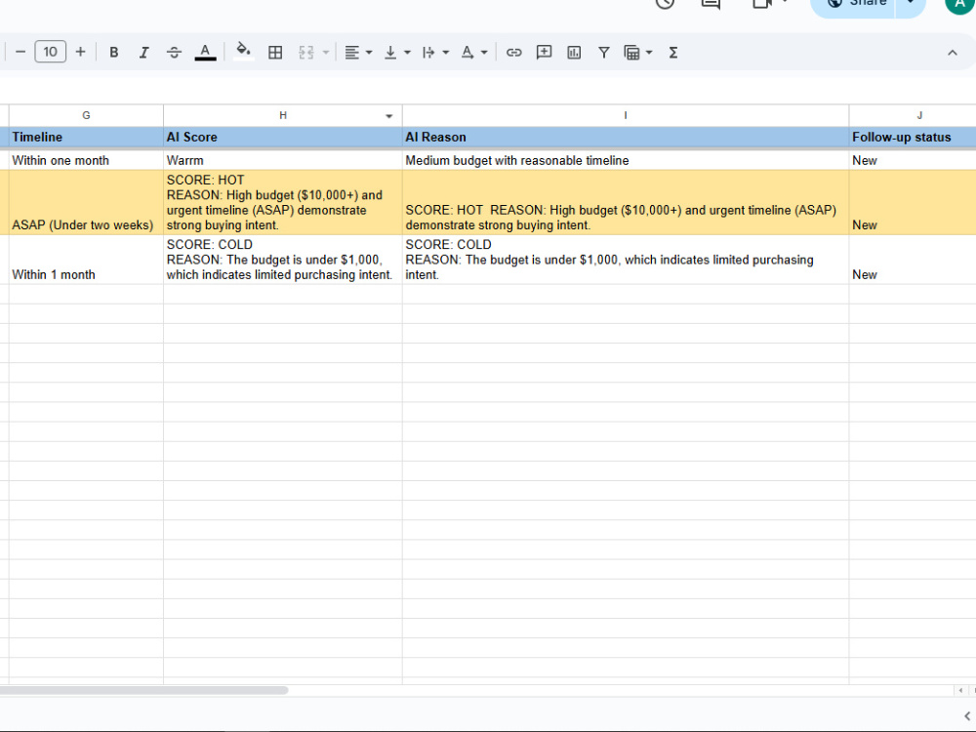The height and width of the screenshot is (732, 976).
Task: Select SCORE: HOT cell in column H
Action: pos(283,202)
